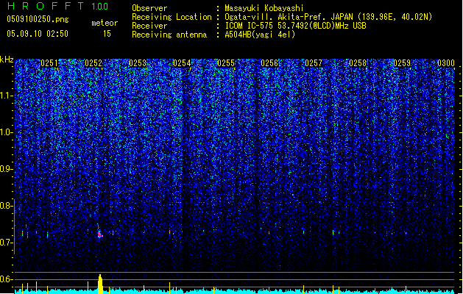Screen dimensions: 463x294
Task: Click observer name Masayuki Kobayashi
Action: (264, 8)
